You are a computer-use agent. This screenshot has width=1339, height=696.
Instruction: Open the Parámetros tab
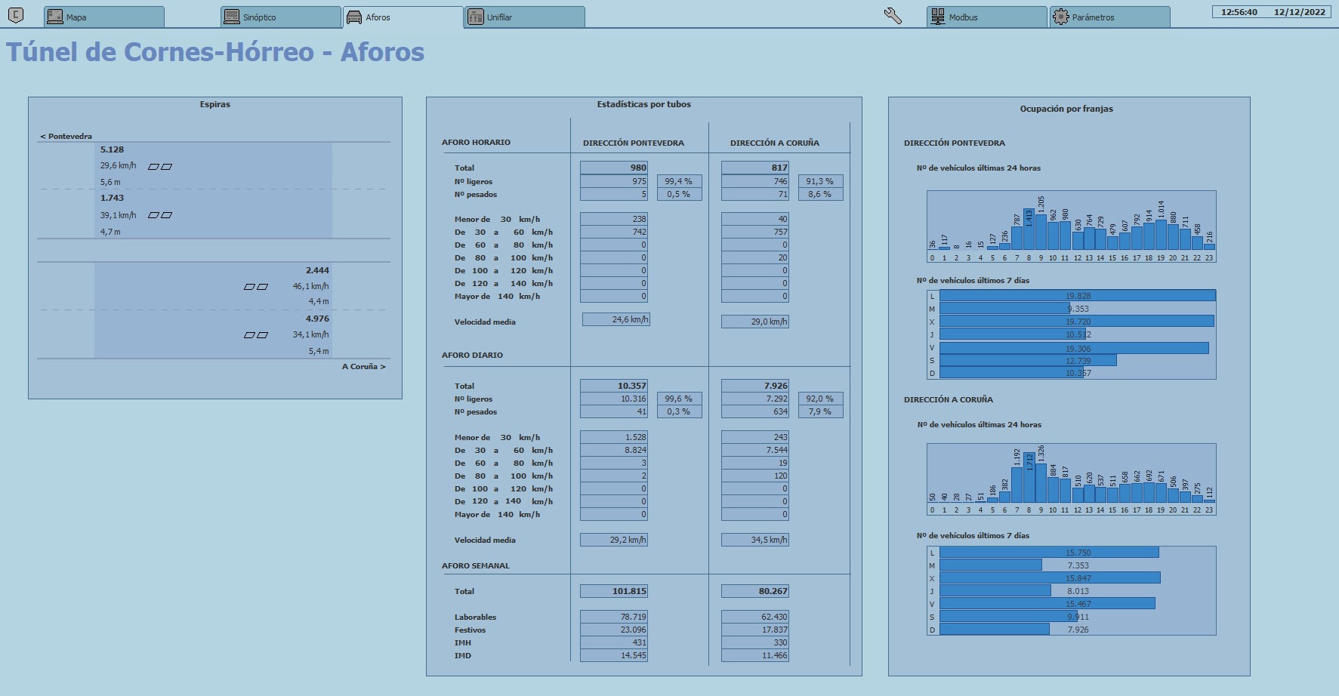(1110, 17)
